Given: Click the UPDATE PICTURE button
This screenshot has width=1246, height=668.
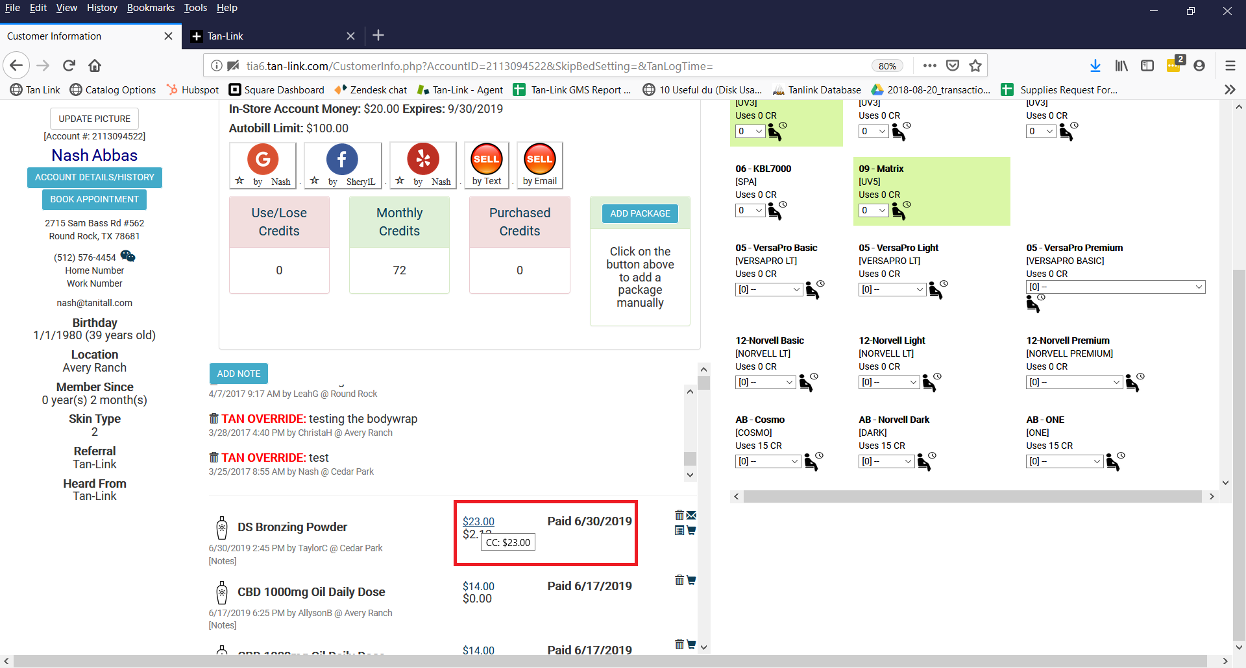Looking at the screenshot, I should 95,119.
